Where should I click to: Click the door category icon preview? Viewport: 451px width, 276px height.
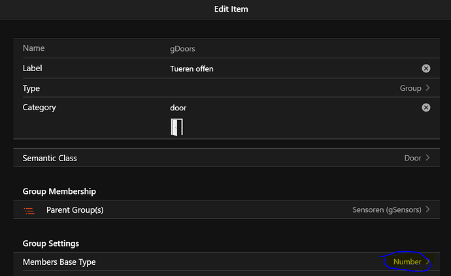176,127
